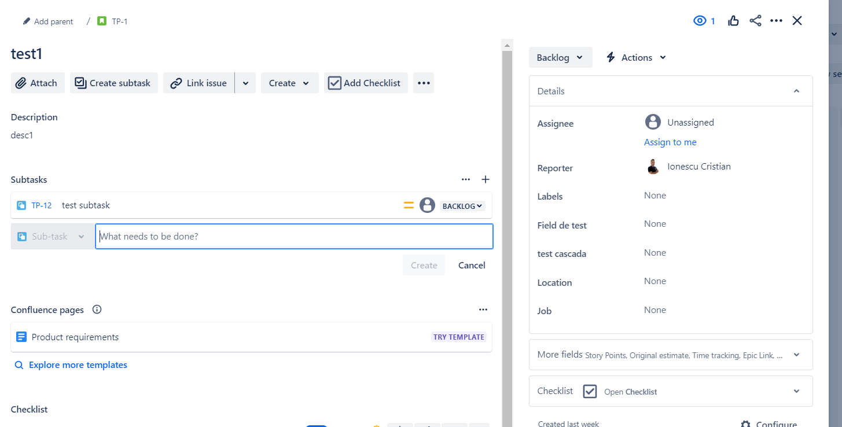Click the Checklist checkbox icon
Viewport: 842px width, 427px height.
tap(590, 391)
